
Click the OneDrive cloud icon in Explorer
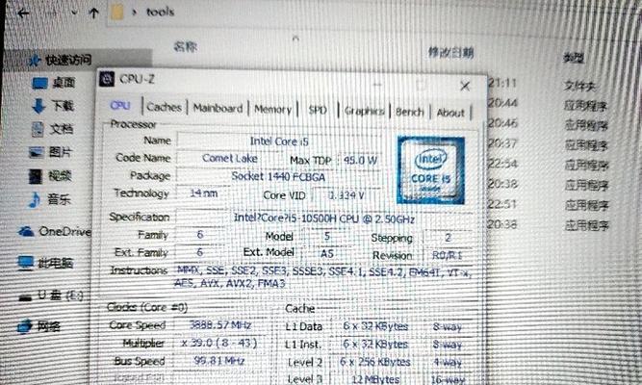point(26,232)
